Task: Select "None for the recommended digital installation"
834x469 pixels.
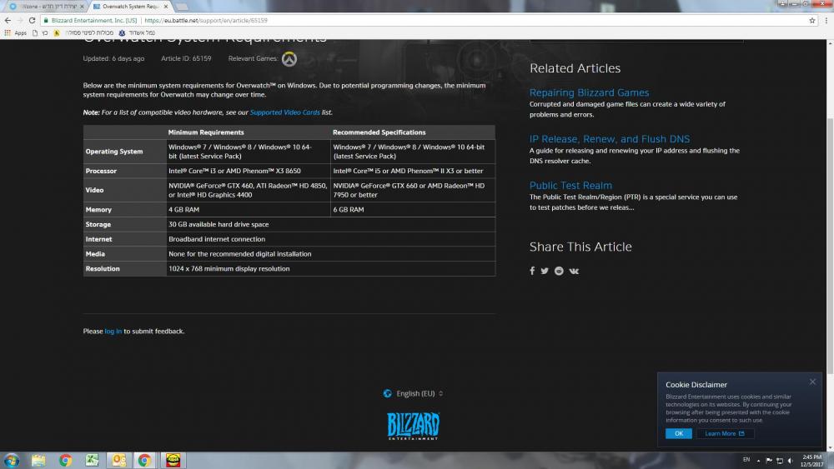Action: click(x=331, y=254)
